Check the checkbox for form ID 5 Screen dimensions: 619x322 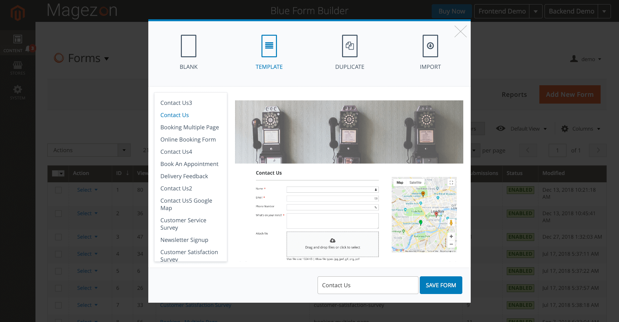(x=58, y=271)
